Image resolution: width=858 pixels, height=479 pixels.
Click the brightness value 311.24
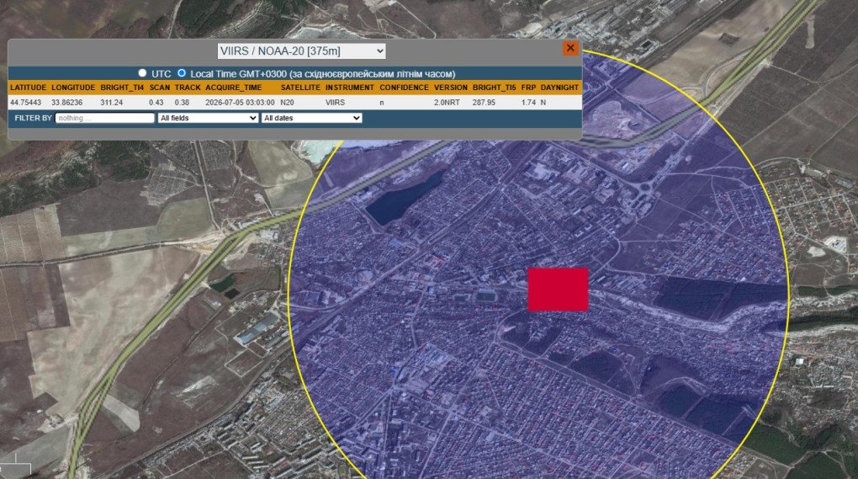coord(112,103)
